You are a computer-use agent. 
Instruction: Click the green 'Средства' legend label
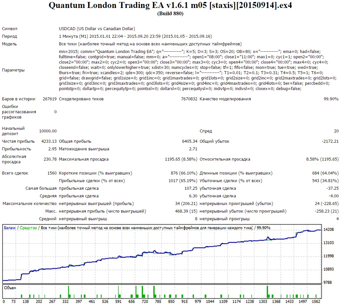(x=28, y=228)
